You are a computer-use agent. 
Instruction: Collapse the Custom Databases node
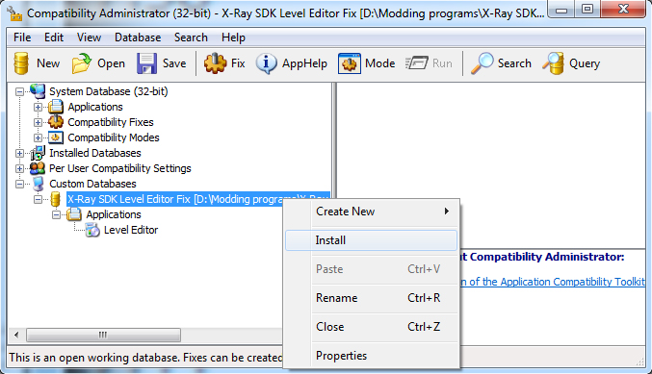(x=19, y=184)
